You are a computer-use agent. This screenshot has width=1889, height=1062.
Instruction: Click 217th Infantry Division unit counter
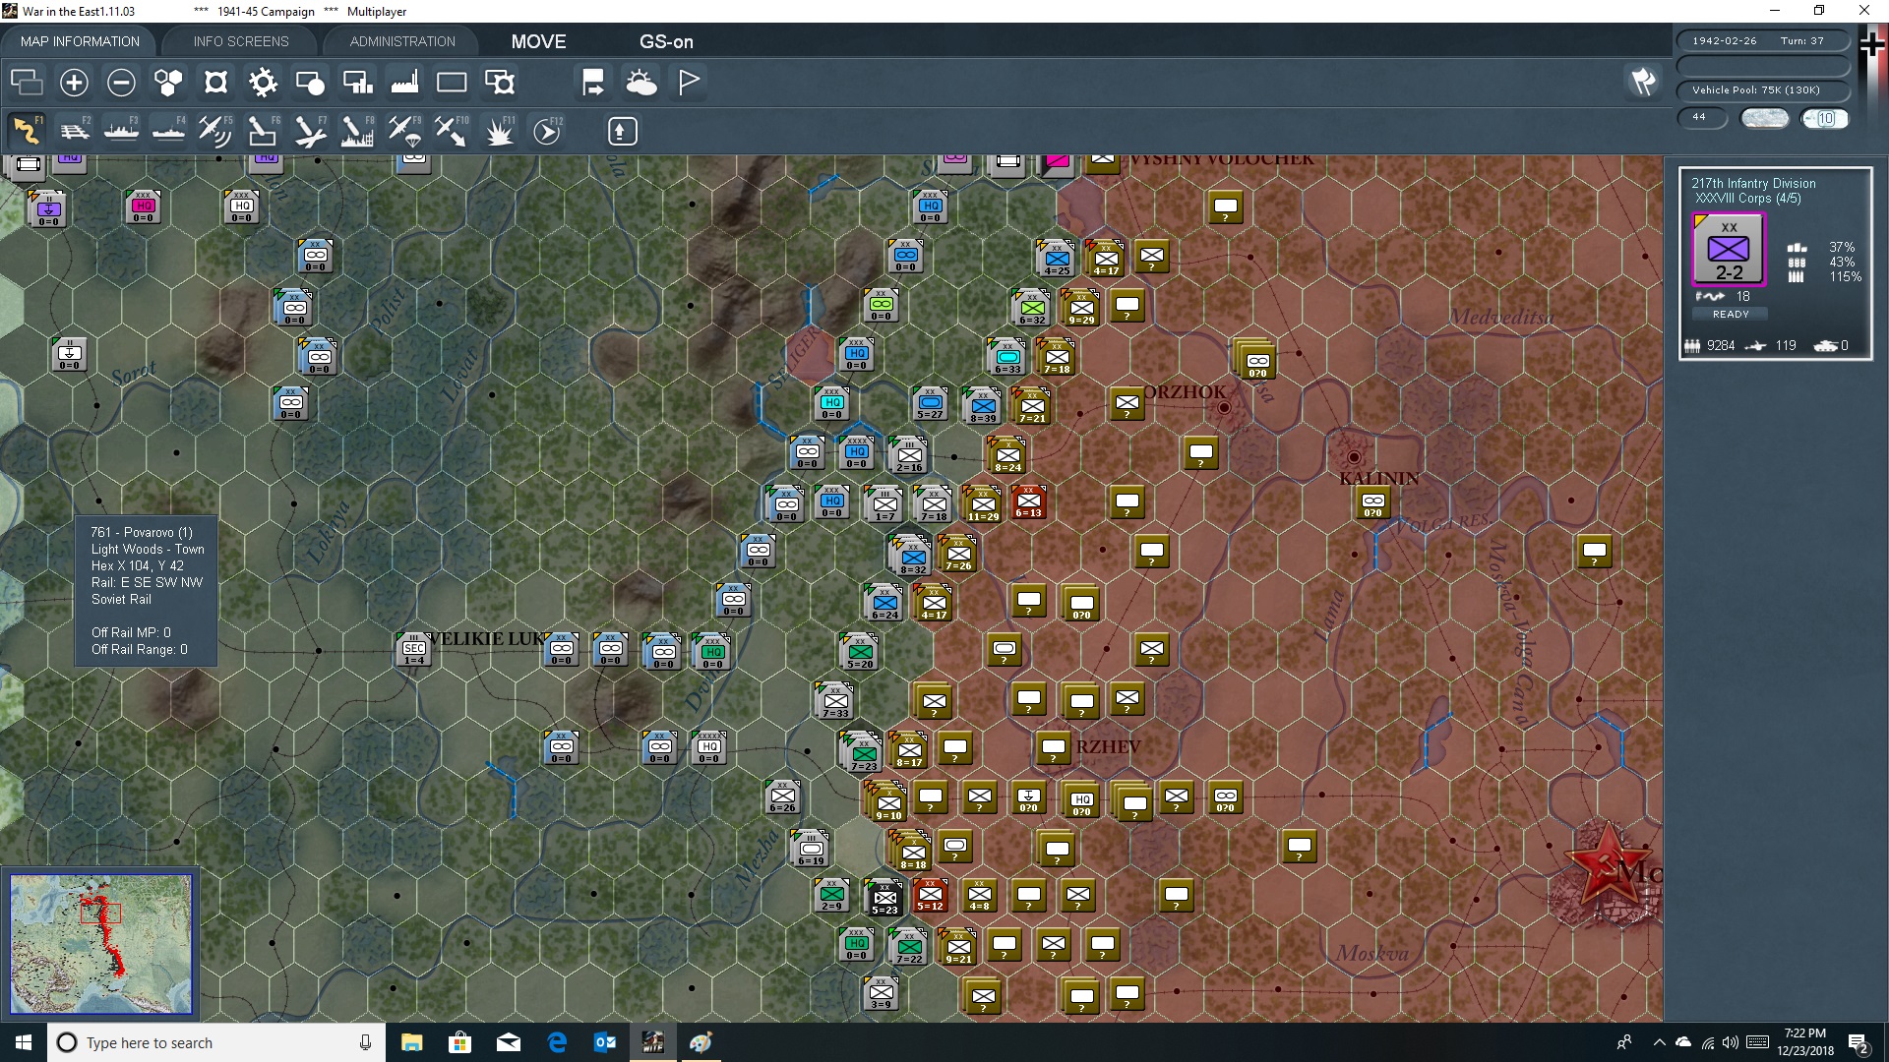pos(1729,249)
